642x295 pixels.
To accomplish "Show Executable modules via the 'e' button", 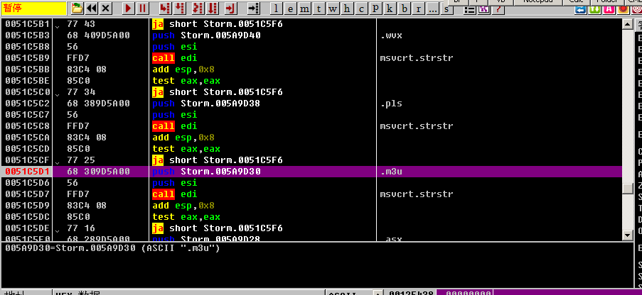I will 291,9.
